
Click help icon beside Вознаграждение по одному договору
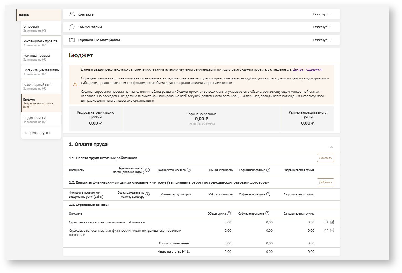(x=148, y=194)
